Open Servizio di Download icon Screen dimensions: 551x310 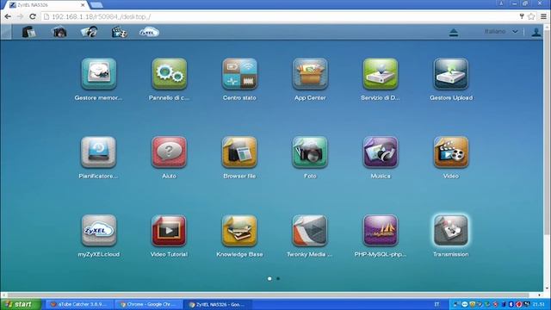coord(381,74)
